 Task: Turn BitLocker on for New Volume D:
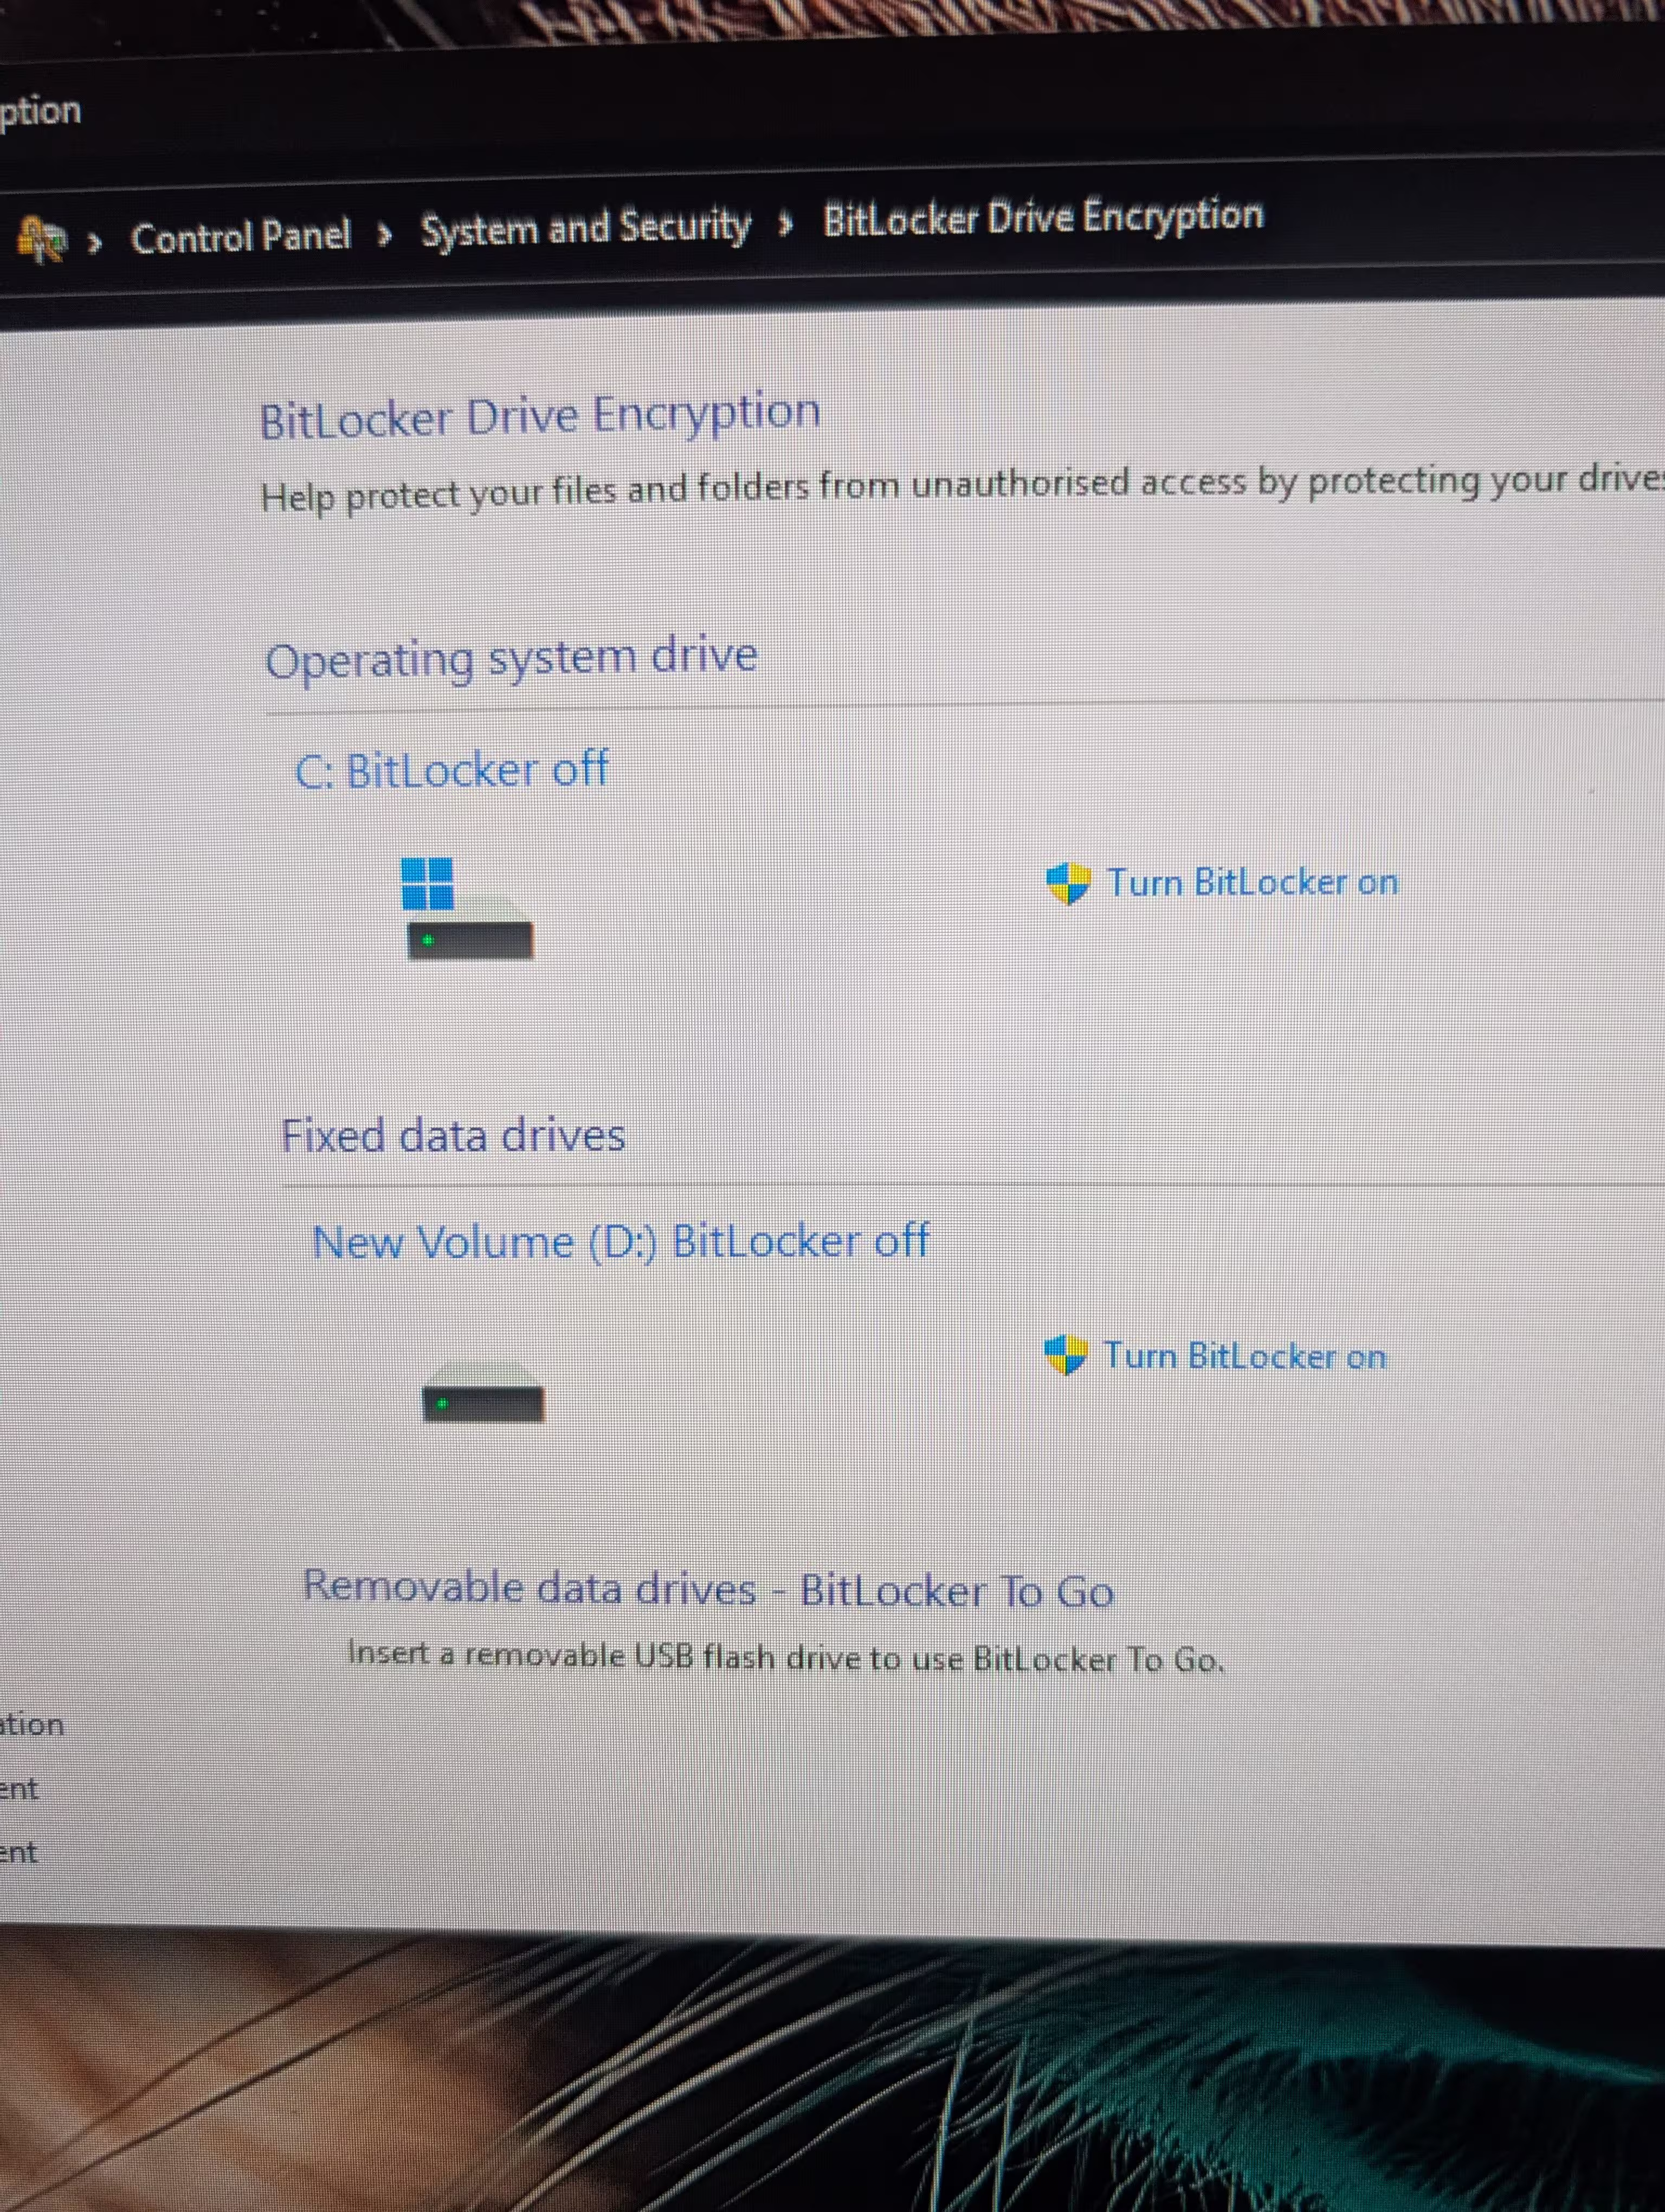pos(1244,1356)
